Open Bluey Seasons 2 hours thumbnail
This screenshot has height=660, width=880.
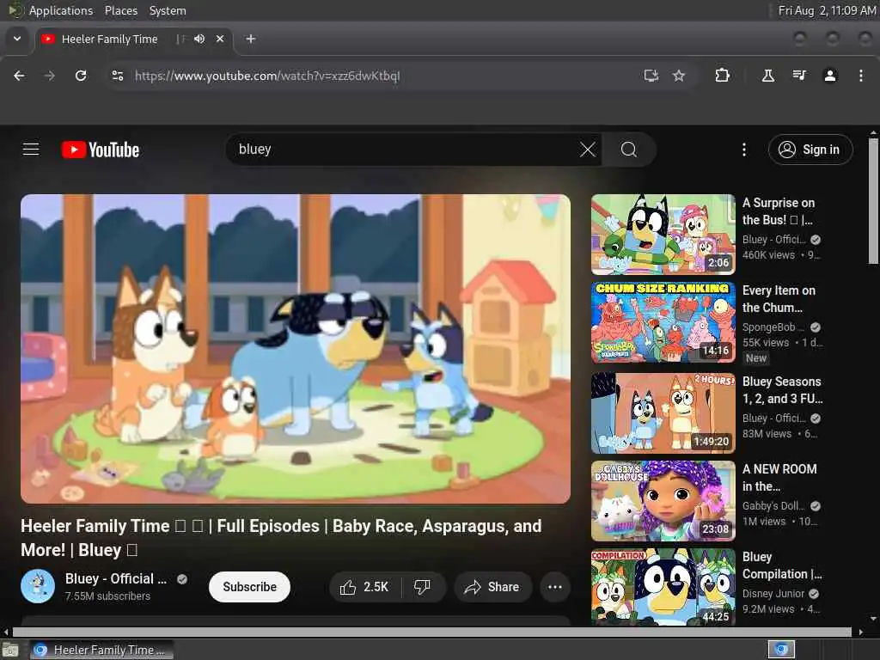coord(663,413)
